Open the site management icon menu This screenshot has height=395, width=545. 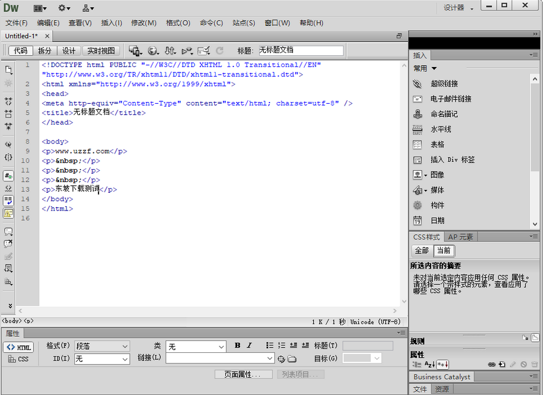(x=88, y=8)
